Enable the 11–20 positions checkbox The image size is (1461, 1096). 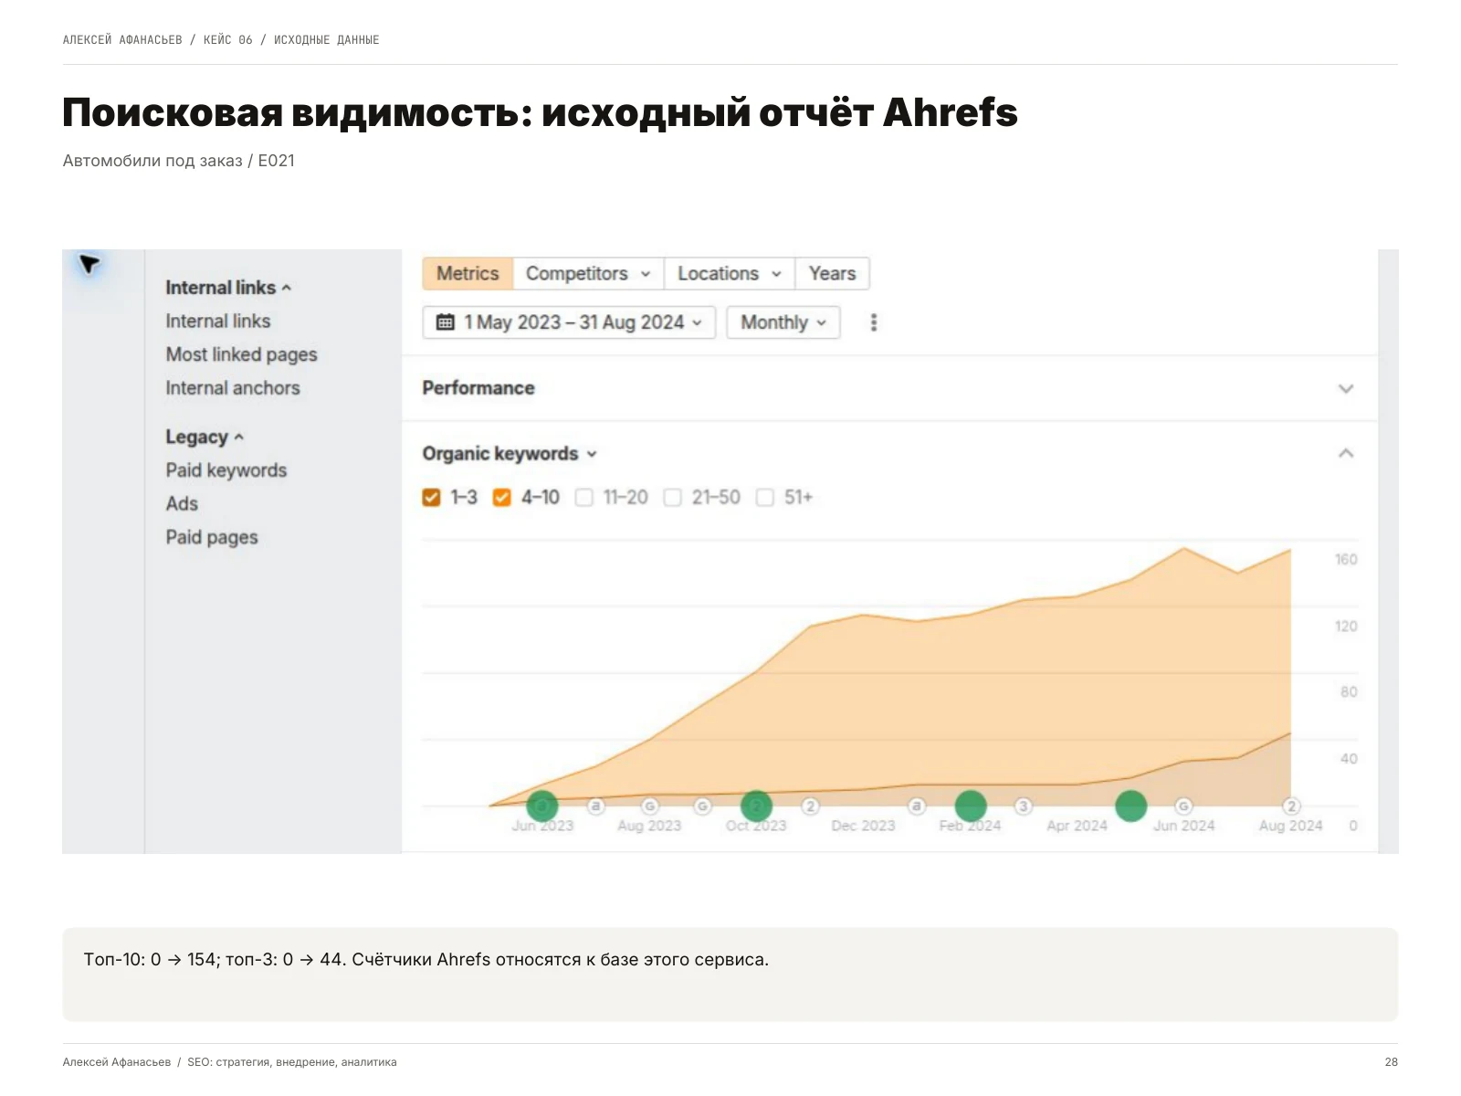pyautogui.click(x=584, y=497)
